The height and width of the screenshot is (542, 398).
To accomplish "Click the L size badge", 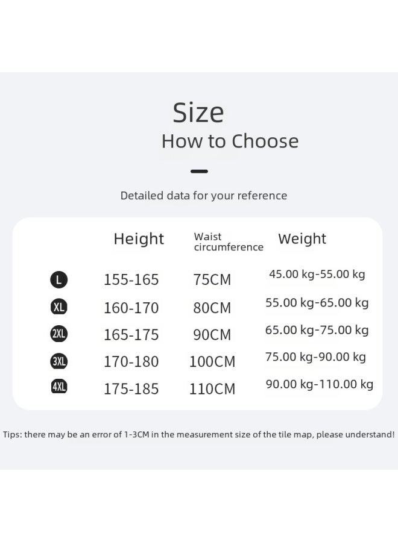I will pos(58,279).
